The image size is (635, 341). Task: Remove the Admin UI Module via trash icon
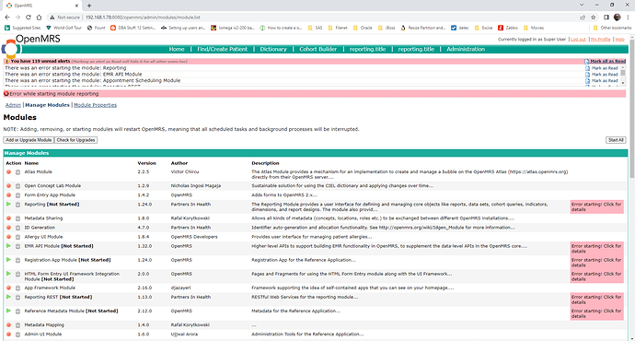point(17,335)
